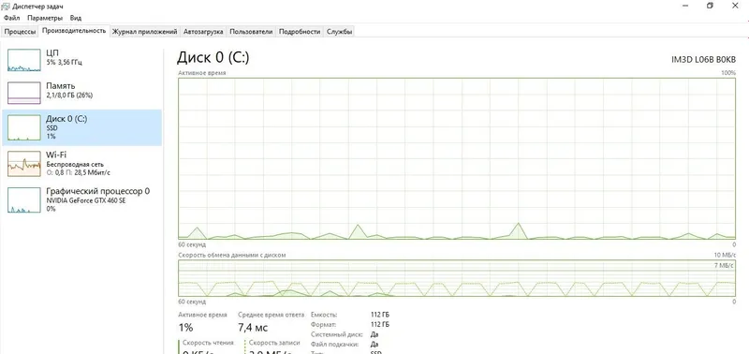749x354 pixels.
Task: Switch to the Процессы tab
Action: click(x=20, y=32)
